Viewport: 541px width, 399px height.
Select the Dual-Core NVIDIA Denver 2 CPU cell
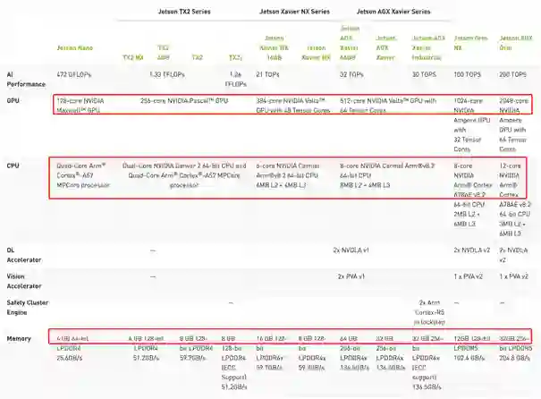[x=184, y=175]
